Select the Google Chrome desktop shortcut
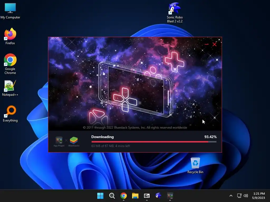 click(10, 64)
